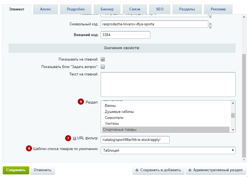Uncheck the Показывать на главной checkbox
This screenshot has height=177, width=248.
103,59
